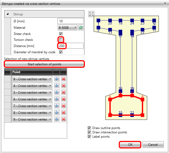The image size is (169, 153).
Task: Uncheck Draw outline points
Action: pos(89,128)
